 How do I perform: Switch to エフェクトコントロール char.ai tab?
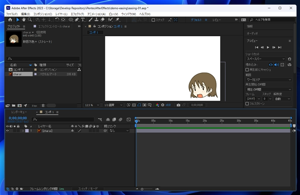[x=54, y=26]
